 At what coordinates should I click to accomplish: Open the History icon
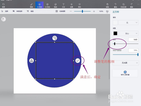click(x=124, y=5)
